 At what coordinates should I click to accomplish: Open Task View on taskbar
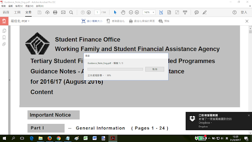point(22,138)
